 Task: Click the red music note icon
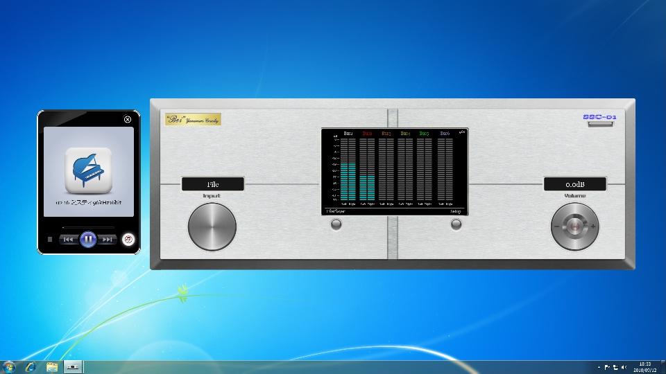[128, 239]
